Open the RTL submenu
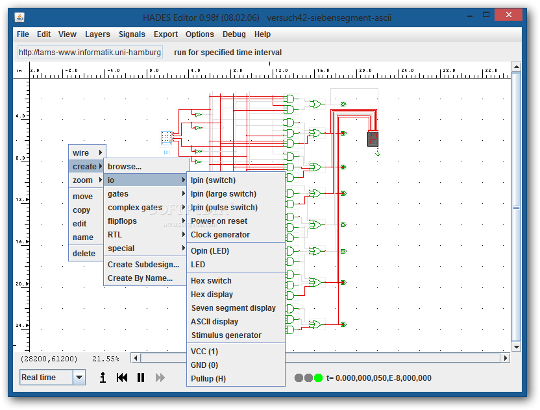 pyautogui.click(x=145, y=234)
